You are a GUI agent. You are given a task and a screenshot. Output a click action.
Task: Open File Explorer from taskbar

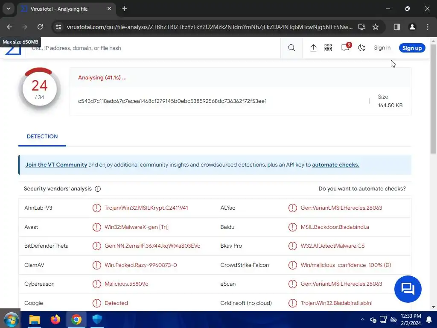[x=35, y=319]
